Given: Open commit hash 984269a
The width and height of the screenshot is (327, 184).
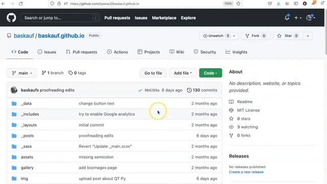Looking at the screenshot, I should point(152,90).
